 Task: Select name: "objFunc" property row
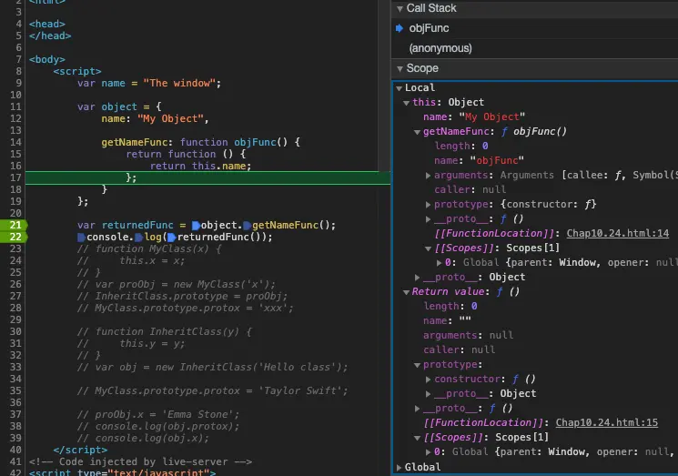tap(479, 161)
